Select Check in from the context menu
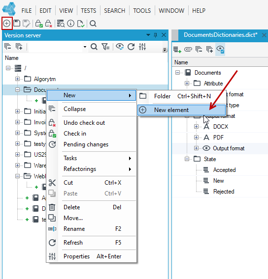Image resolution: width=268 pixels, height=279 pixels. click(91, 134)
